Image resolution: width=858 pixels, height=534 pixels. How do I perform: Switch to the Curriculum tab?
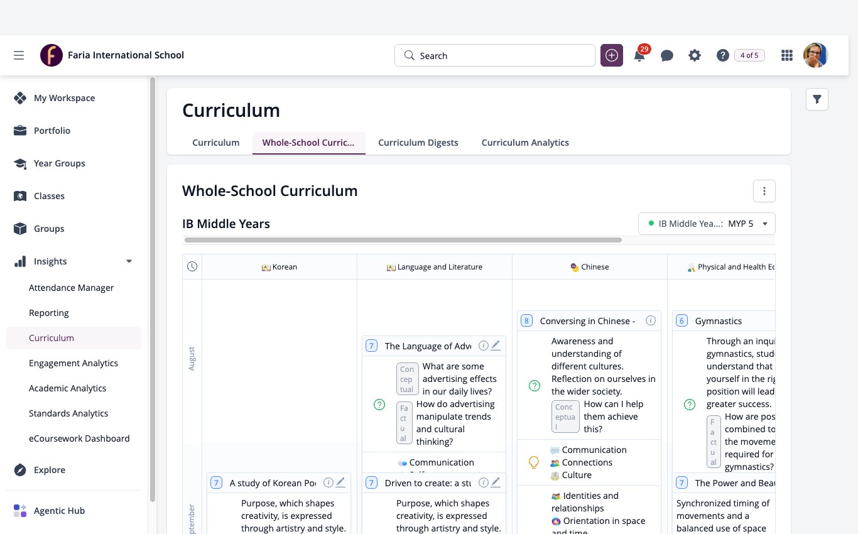coord(216,143)
